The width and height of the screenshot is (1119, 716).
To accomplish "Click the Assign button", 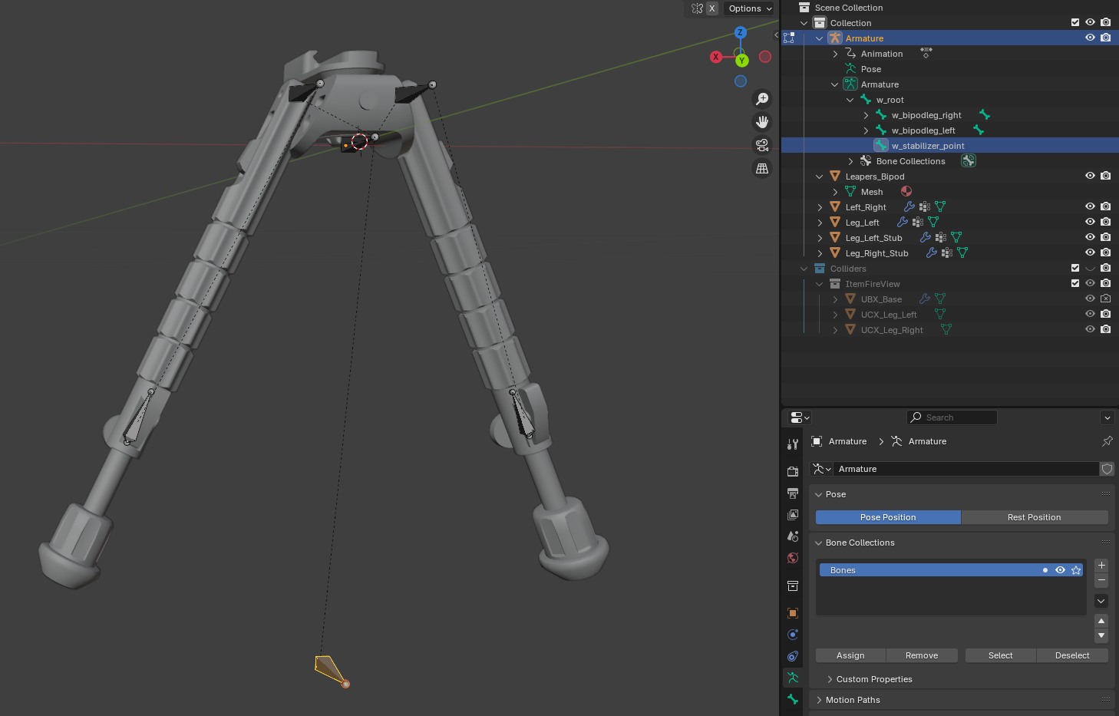I will (850, 655).
